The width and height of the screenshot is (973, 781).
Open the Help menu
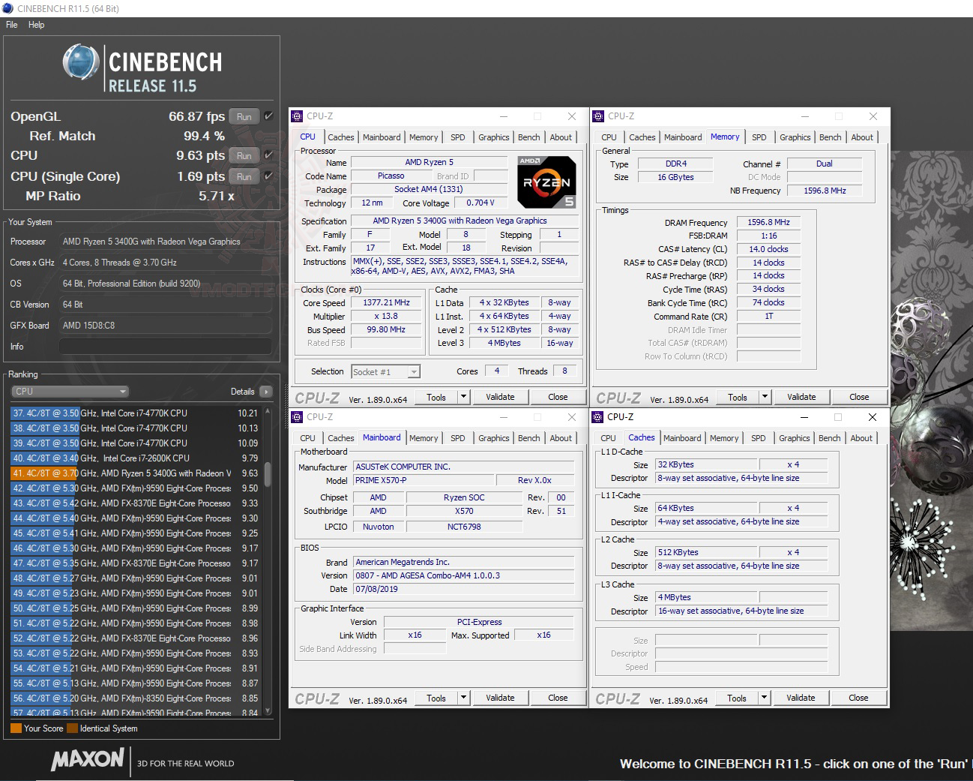tap(37, 25)
